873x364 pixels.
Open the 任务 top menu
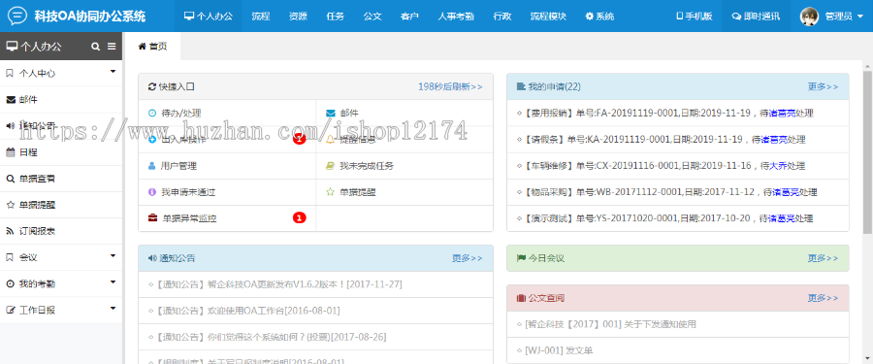(x=336, y=17)
